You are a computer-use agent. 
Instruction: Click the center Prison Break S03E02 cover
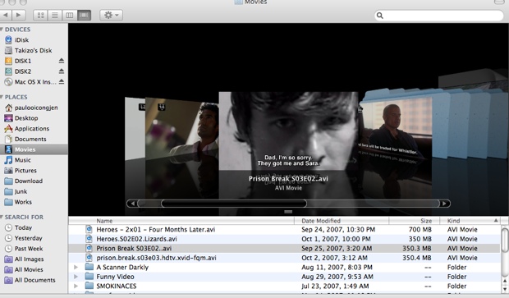point(288,131)
